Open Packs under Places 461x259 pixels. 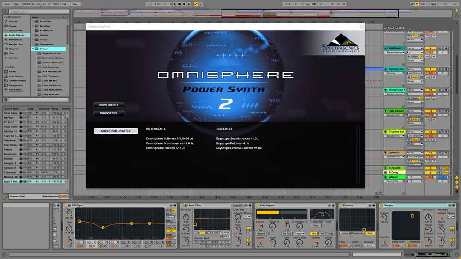[12, 71]
